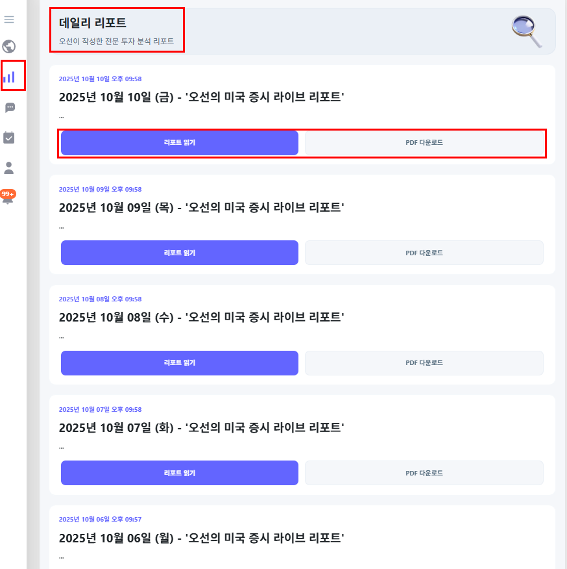Click PDF 다운로드 for the 10월 08일 report
The height and width of the screenshot is (569, 567).
tap(424, 363)
